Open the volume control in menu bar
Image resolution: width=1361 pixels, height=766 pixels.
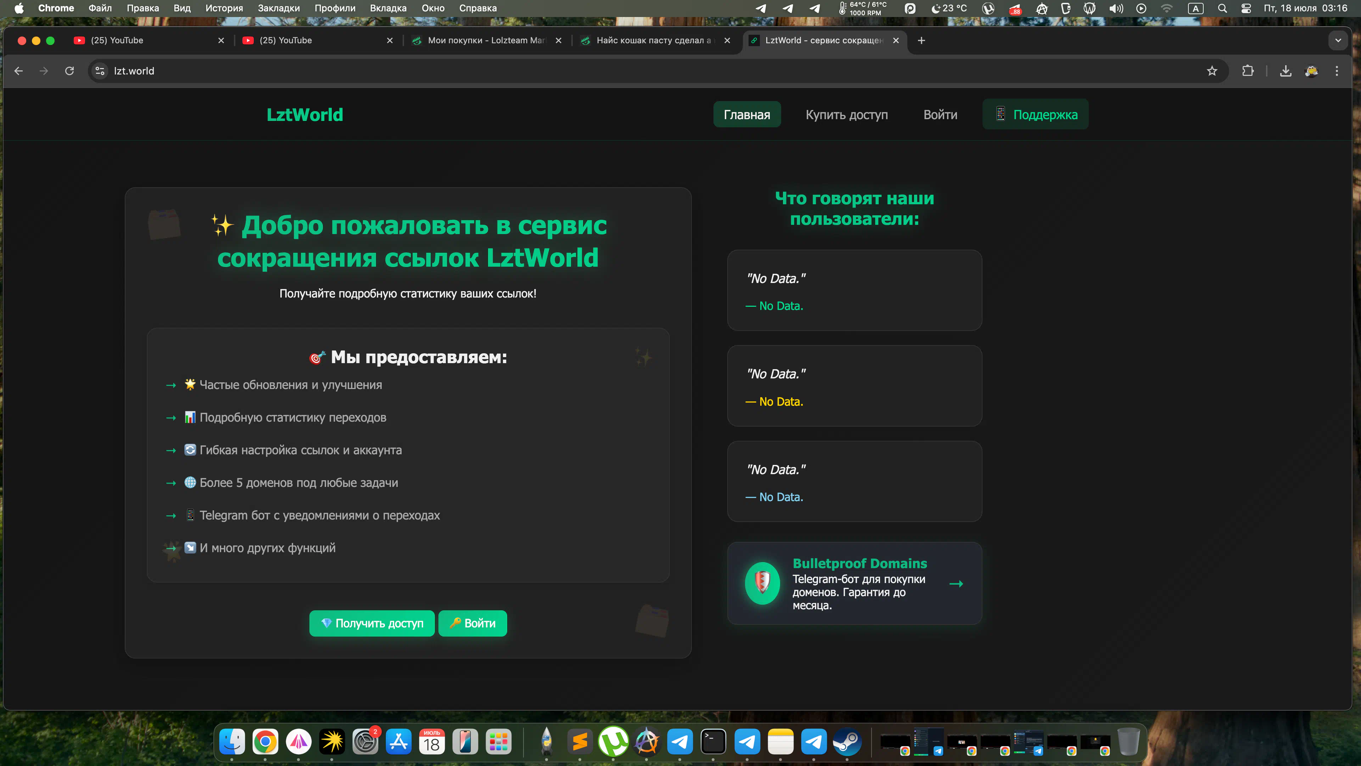(x=1116, y=8)
